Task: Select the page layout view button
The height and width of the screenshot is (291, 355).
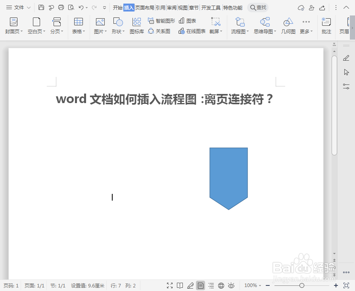Action: point(201,285)
